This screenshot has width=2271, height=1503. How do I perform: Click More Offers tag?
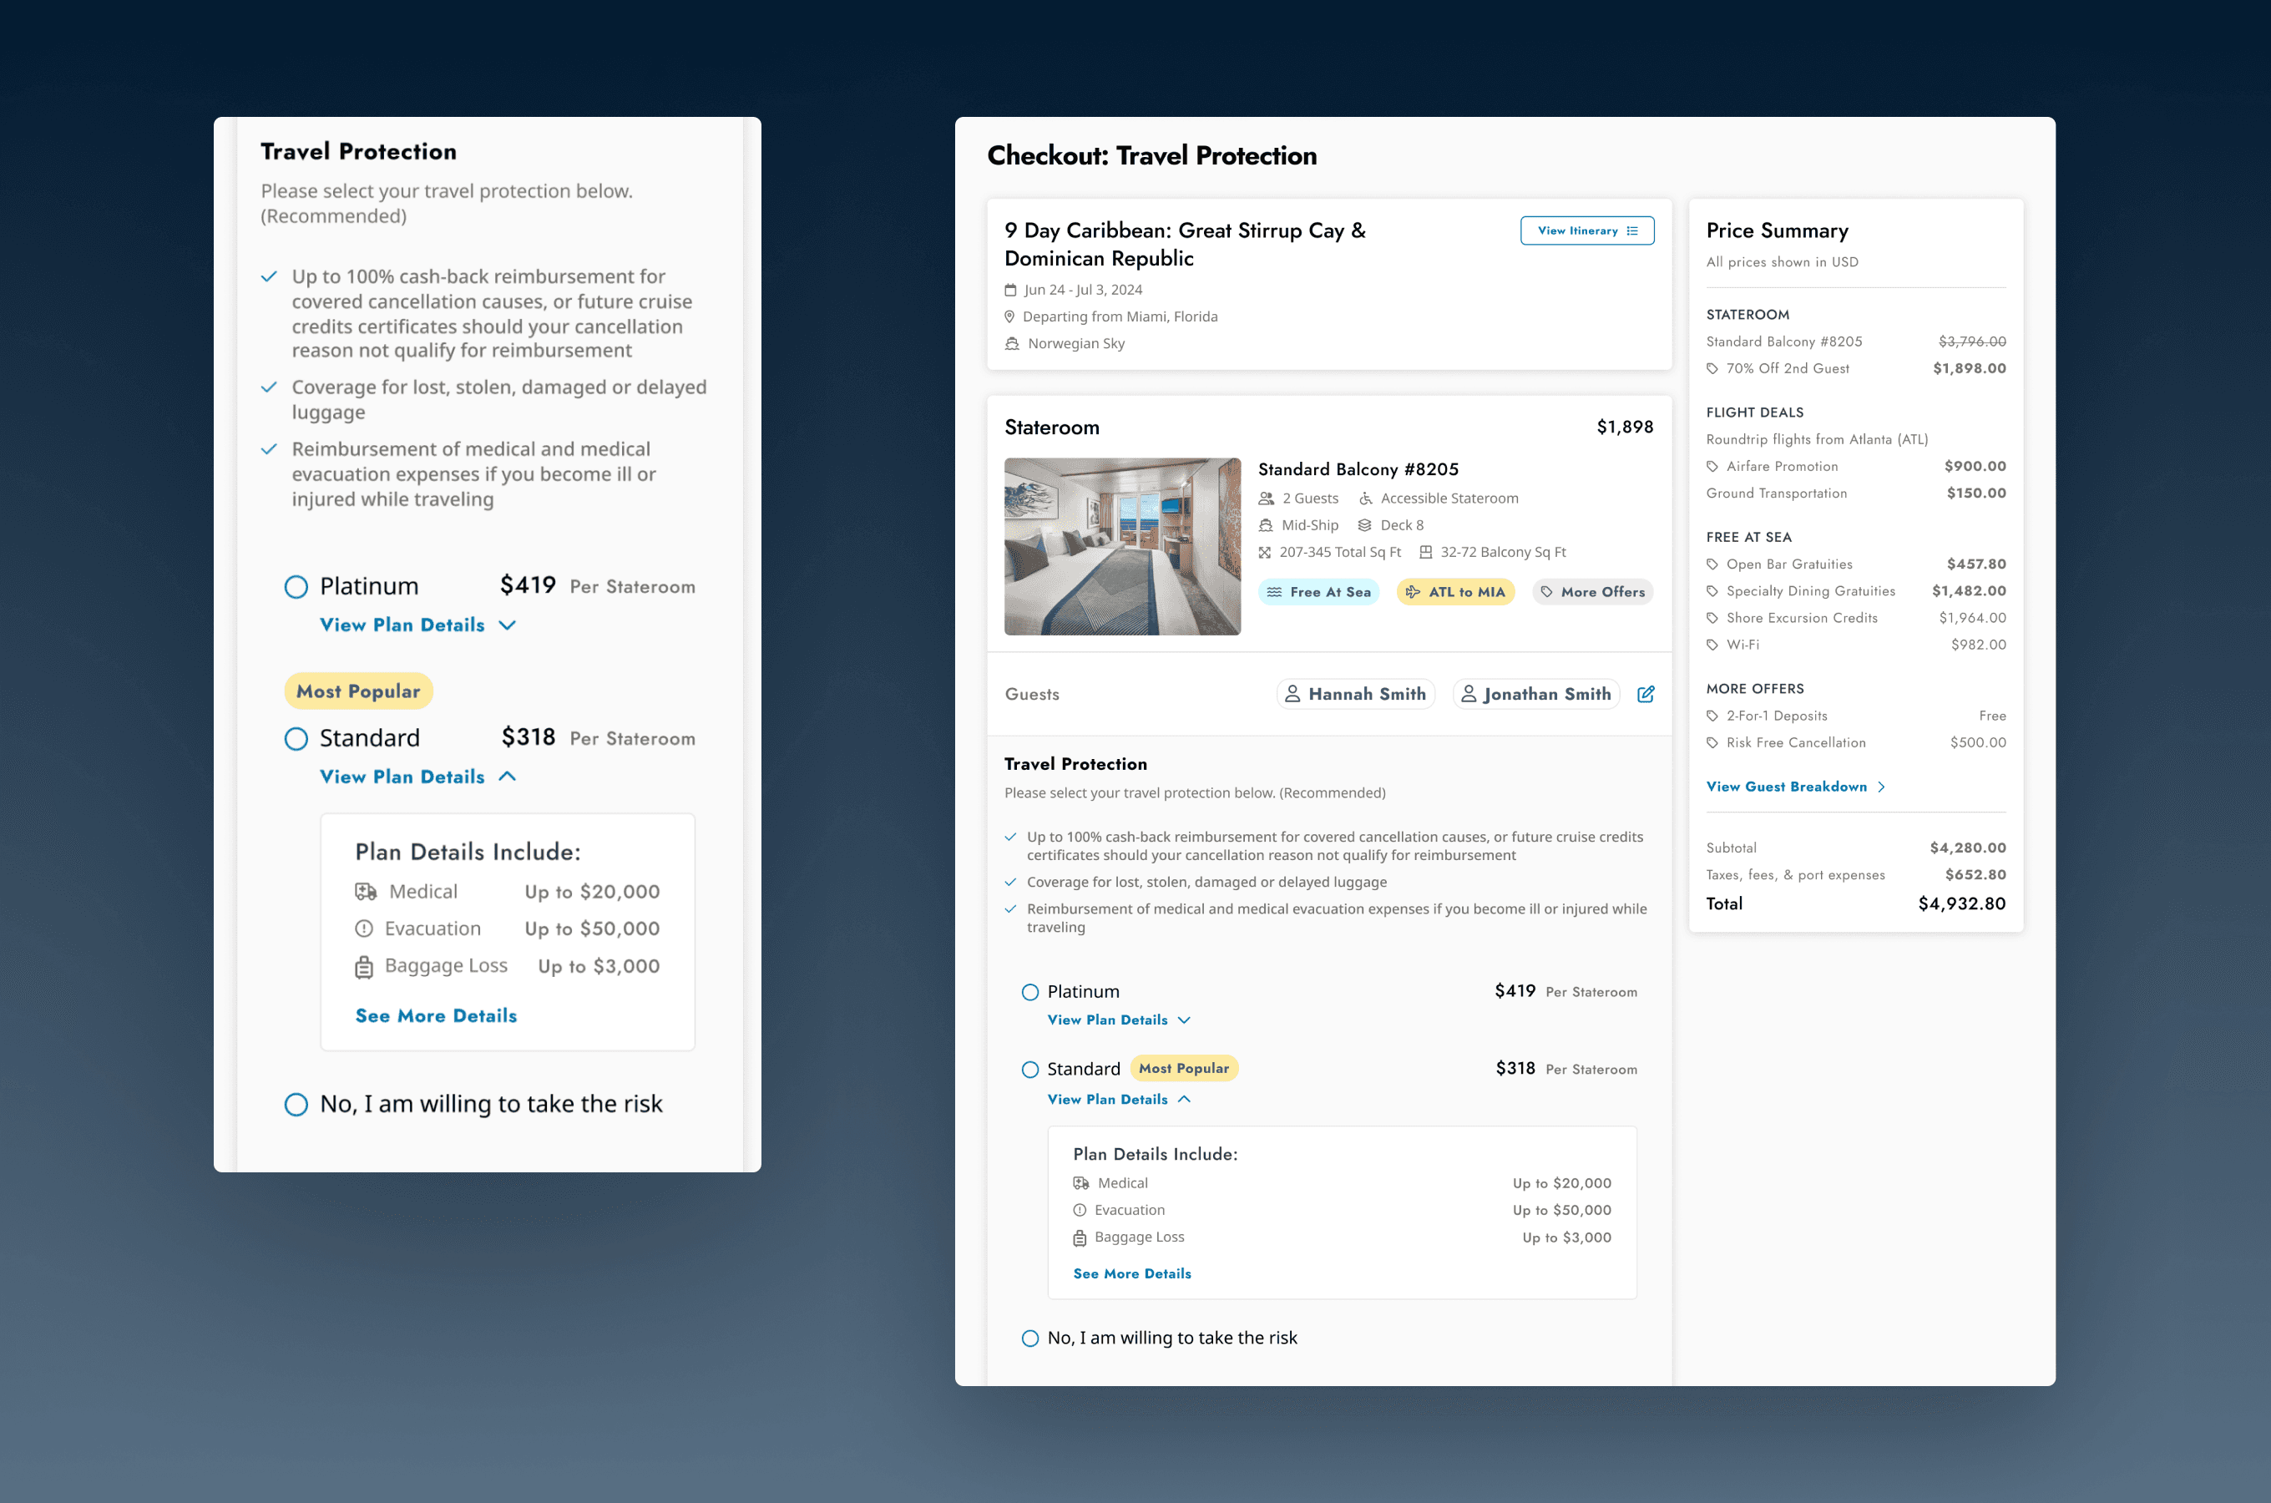[x=1592, y=592]
